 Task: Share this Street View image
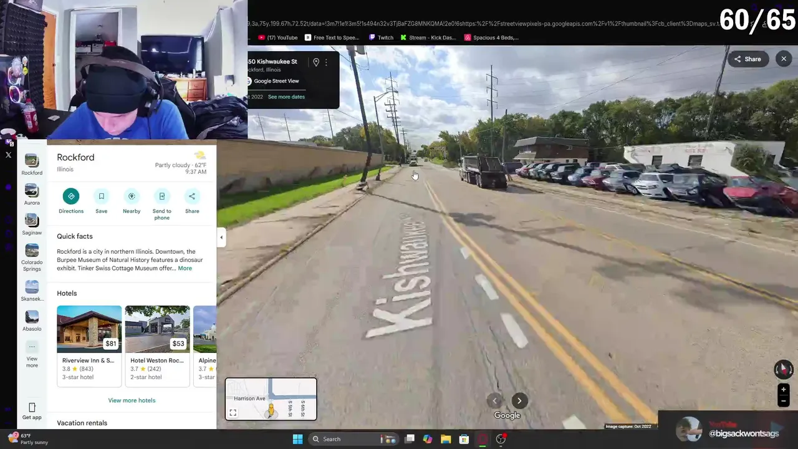[x=748, y=59]
